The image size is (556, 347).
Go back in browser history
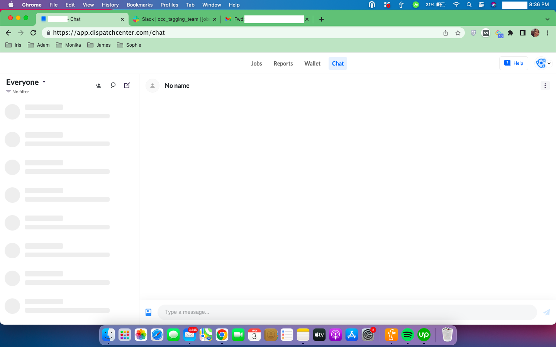[x=8, y=33]
